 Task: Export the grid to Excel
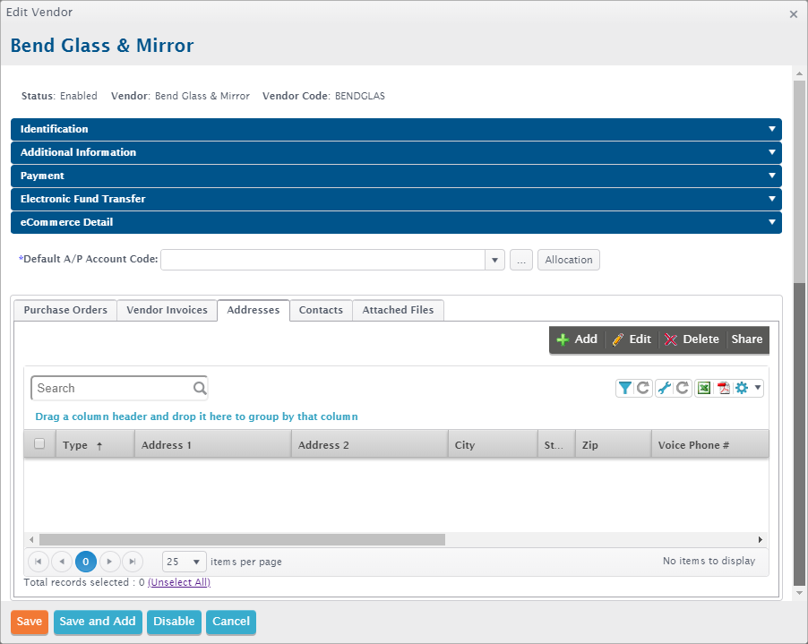pos(704,388)
